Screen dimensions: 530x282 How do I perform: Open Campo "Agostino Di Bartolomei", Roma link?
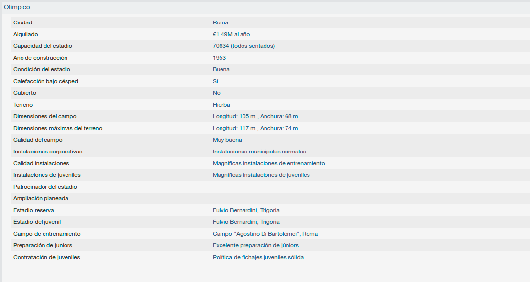[x=265, y=234]
